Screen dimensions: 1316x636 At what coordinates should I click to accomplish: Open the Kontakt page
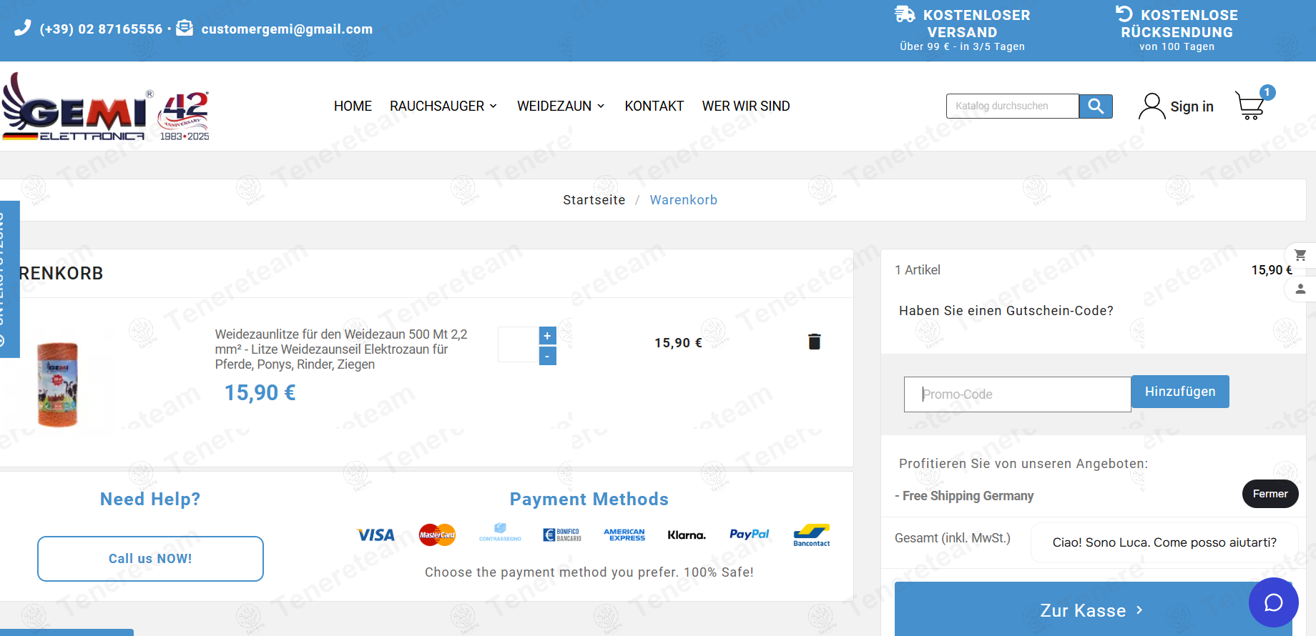[x=654, y=106]
